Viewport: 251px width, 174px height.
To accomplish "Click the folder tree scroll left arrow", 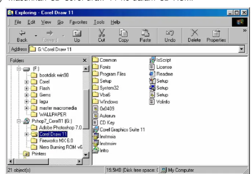I will coord(11,162).
